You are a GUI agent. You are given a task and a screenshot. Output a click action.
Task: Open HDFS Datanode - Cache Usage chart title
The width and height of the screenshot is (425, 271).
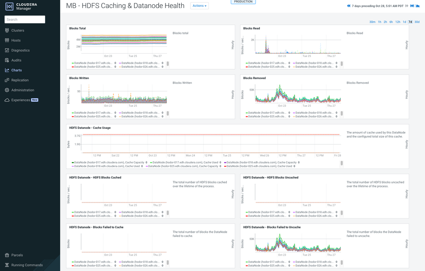[x=90, y=128]
